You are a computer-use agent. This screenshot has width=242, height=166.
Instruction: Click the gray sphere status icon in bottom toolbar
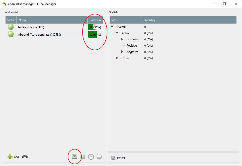coord(83,157)
